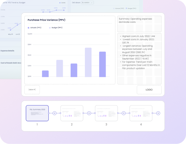Click the $10M axis label
This screenshot has height=144, width=186.
tap(30, 34)
